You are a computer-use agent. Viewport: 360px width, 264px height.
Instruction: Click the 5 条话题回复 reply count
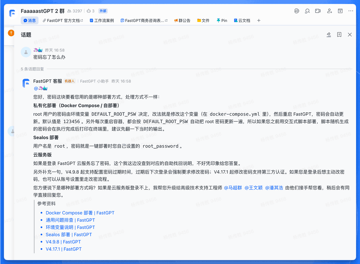32,69
